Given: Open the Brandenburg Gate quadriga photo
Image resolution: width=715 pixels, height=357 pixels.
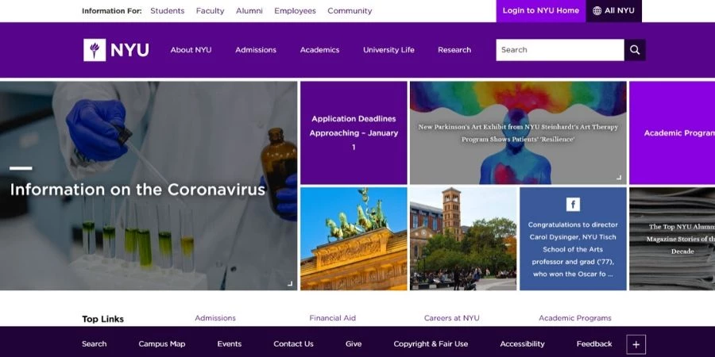Looking at the screenshot, I should coord(354,239).
